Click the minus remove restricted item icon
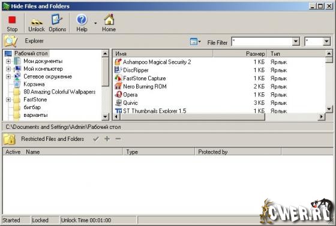 tap(118, 139)
